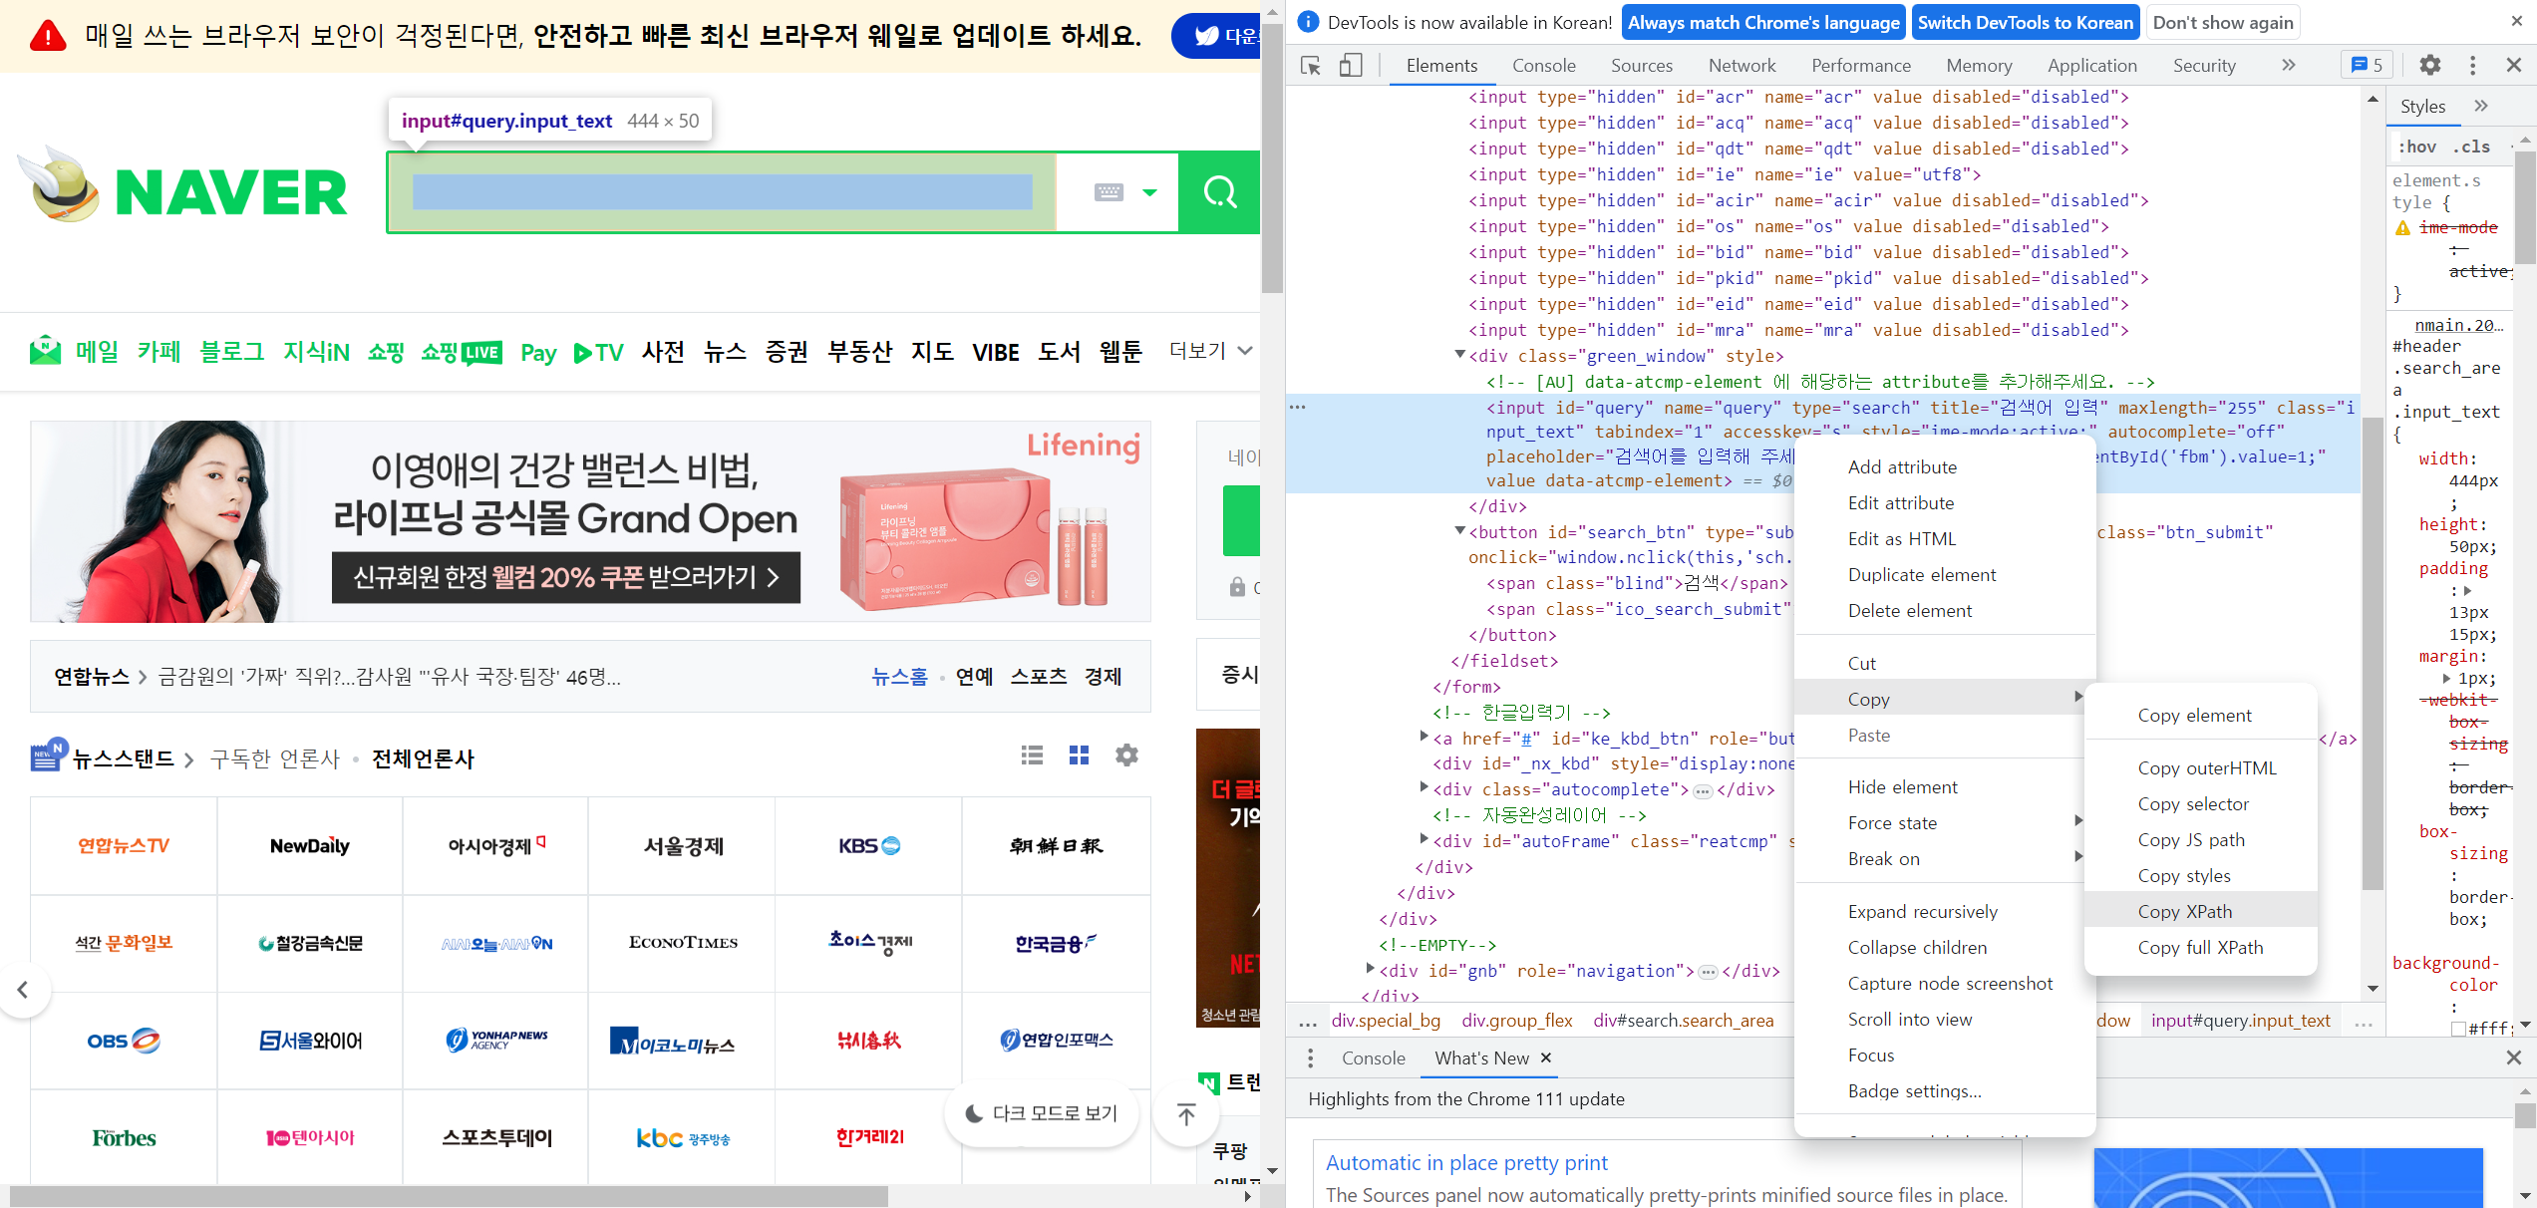Collapse the green_window div node
The image size is (2537, 1208).
click(x=1459, y=355)
